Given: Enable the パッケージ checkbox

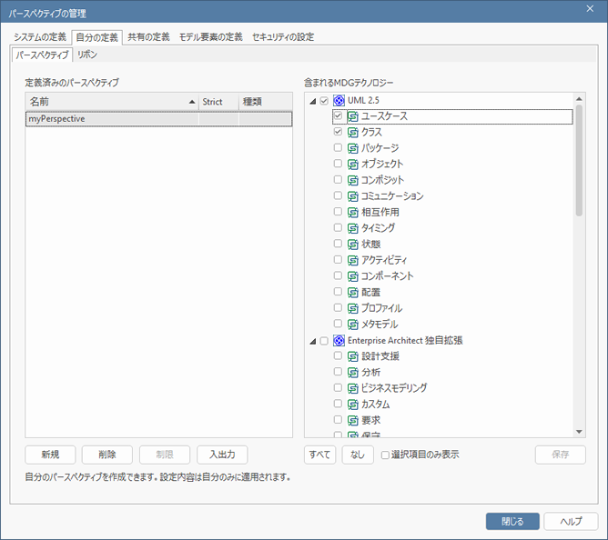Looking at the screenshot, I should point(338,147).
